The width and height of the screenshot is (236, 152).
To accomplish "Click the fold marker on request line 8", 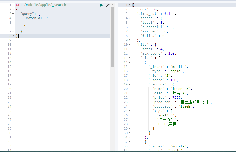I will pos(13,36).
